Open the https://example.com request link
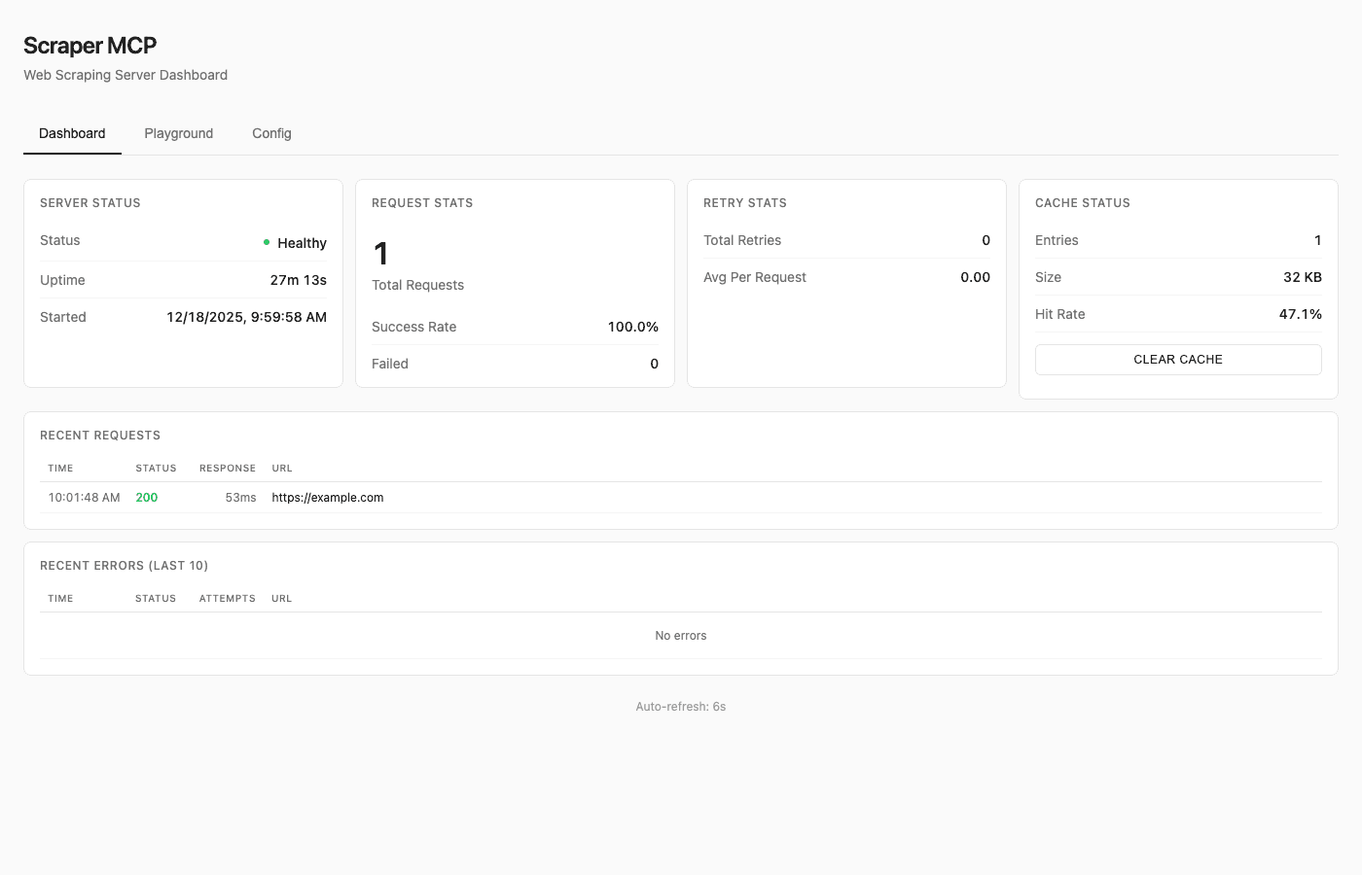The image size is (1362, 875). [327, 497]
